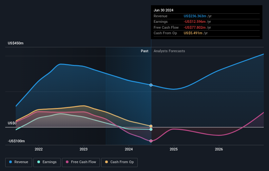Click the Jun 30 2024 tooltip date
Screen dimensions: 269x171
pyautogui.click(x=163, y=10)
